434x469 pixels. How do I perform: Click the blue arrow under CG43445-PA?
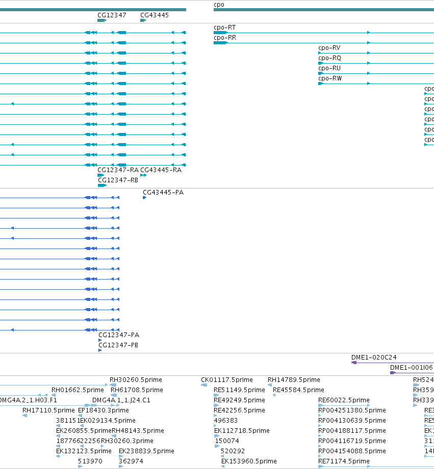click(x=144, y=198)
